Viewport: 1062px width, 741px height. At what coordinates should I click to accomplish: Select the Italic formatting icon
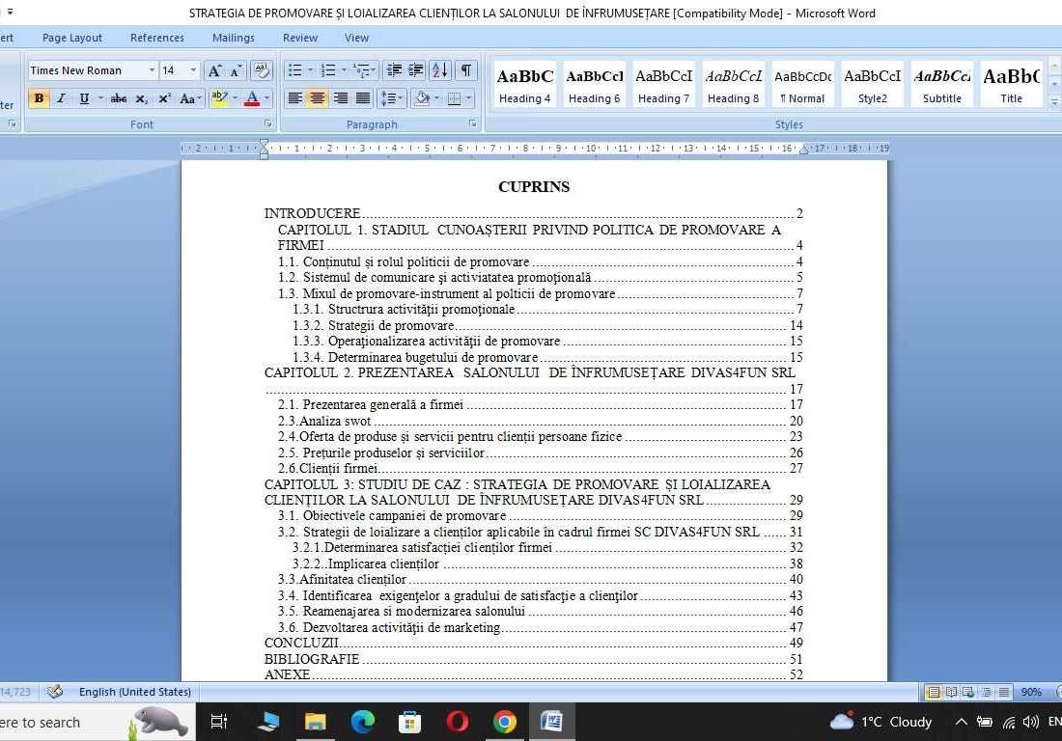click(x=61, y=98)
